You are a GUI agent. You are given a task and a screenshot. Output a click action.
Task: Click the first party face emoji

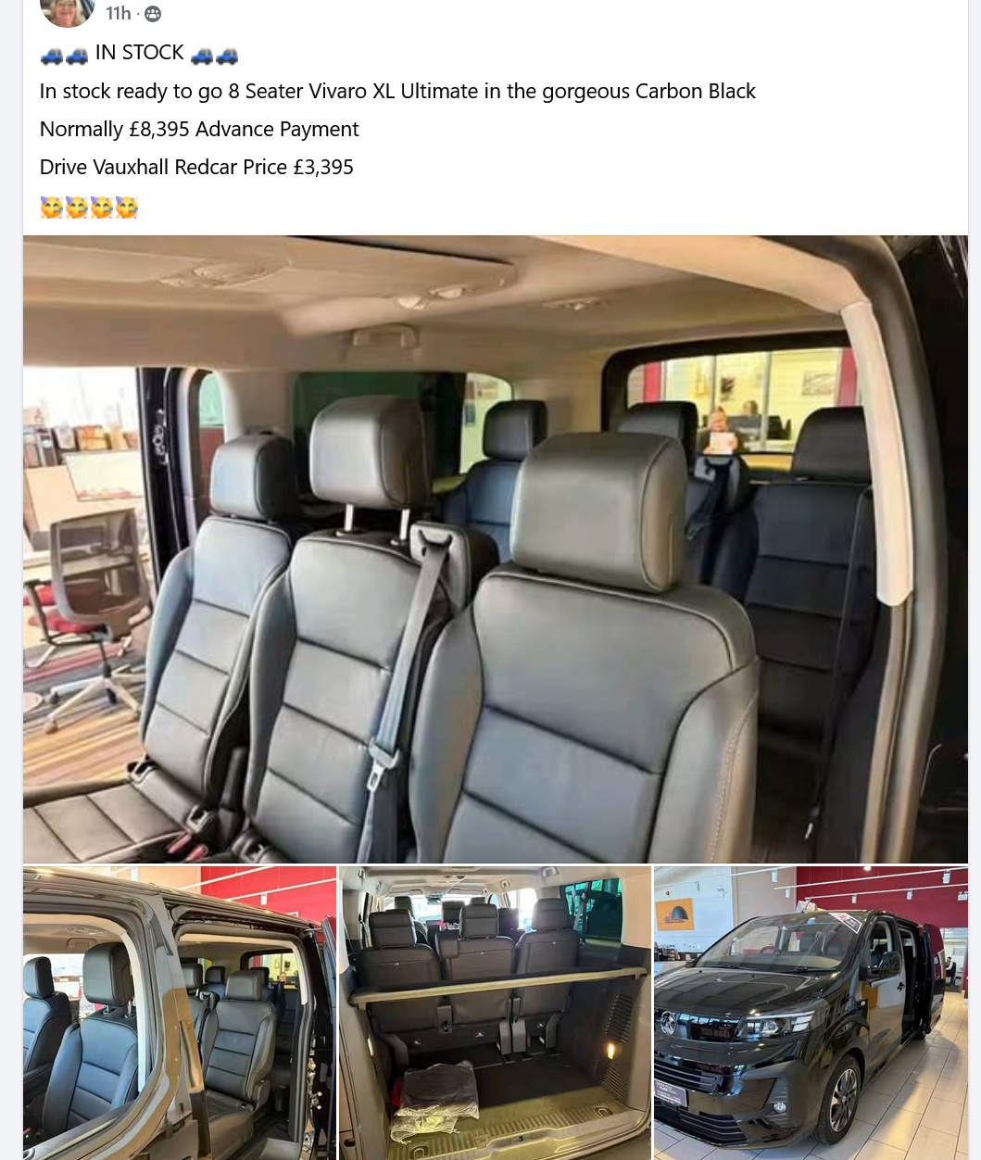tap(51, 207)
